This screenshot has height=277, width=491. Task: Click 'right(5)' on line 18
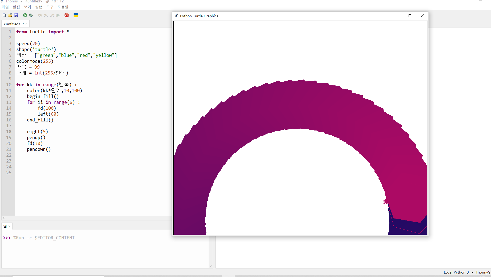38,132
